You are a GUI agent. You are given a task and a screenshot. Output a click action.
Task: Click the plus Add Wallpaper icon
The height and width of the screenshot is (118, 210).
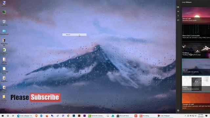pos(178,11)
